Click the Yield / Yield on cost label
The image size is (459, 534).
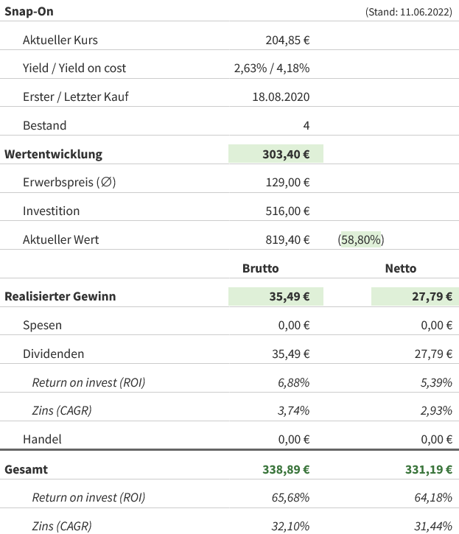coord(74,68)
